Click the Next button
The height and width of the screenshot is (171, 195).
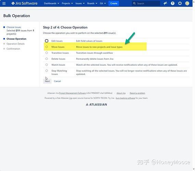coord(47,81)
